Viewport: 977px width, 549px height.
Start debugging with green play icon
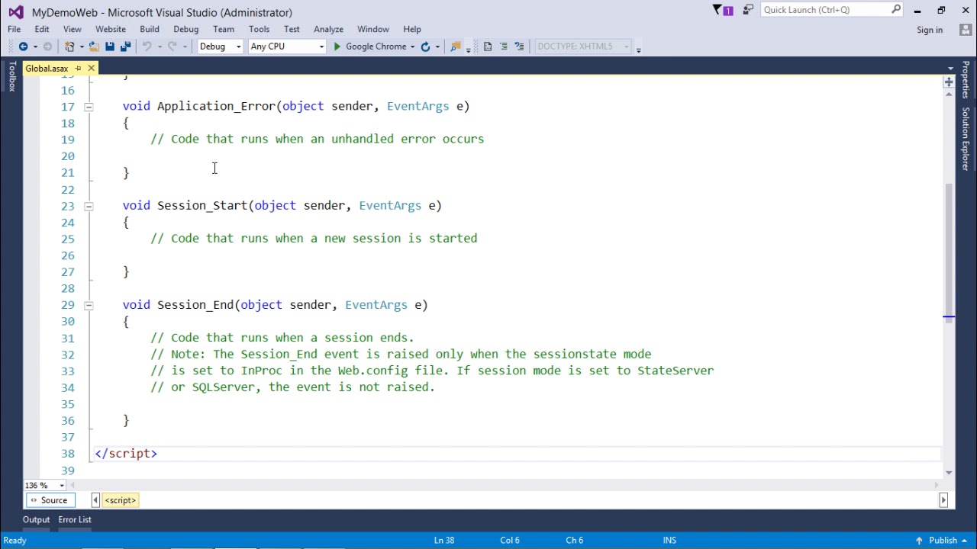coord(337,47)
